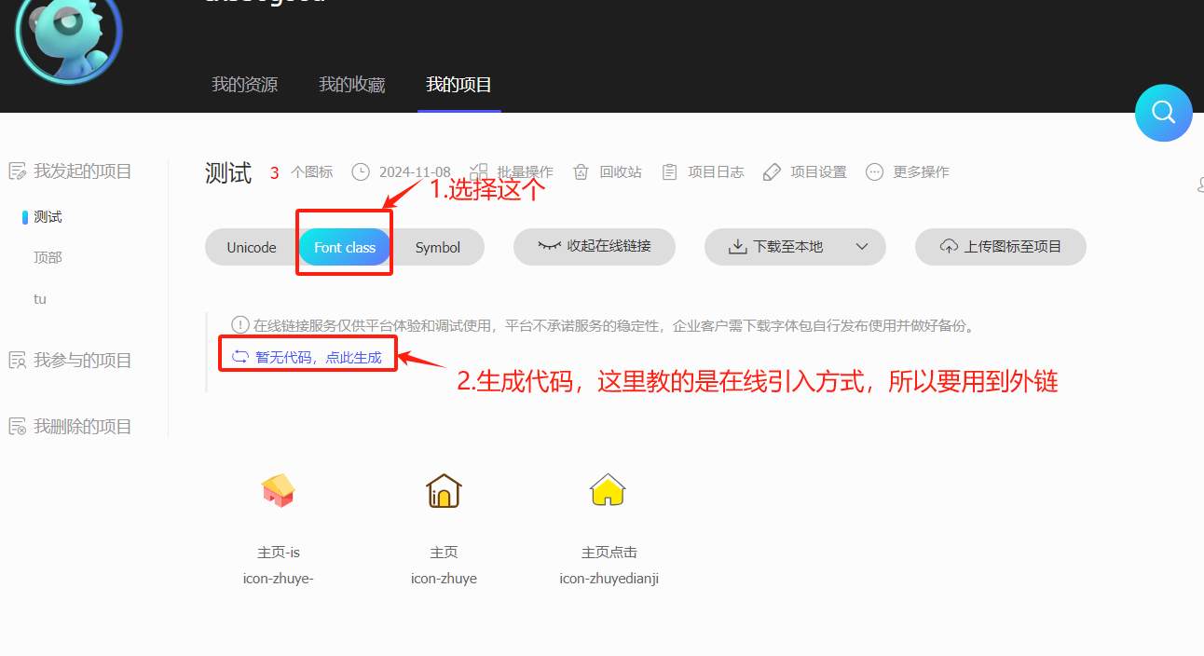
Task: Select the 主页 outline house icon
Action: click(444, 490)
